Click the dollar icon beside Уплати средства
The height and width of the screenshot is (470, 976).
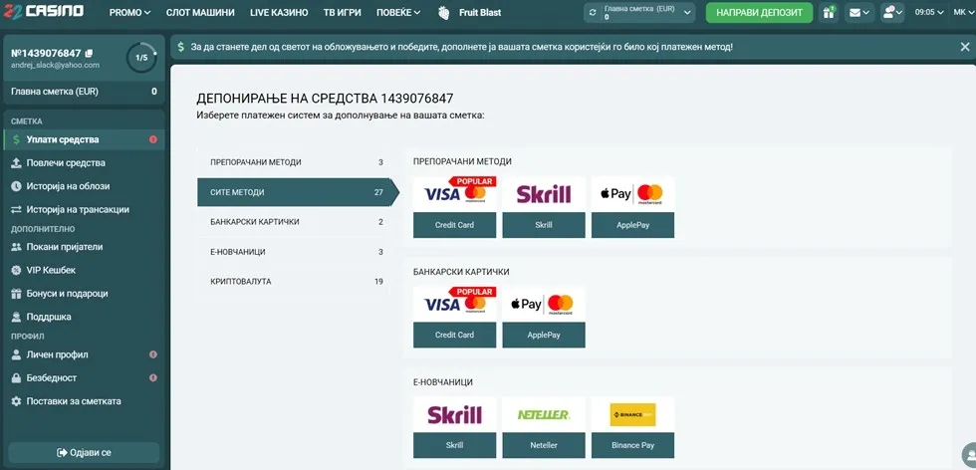tap(16, 139)
